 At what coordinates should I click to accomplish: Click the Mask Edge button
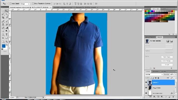[167, 57]
